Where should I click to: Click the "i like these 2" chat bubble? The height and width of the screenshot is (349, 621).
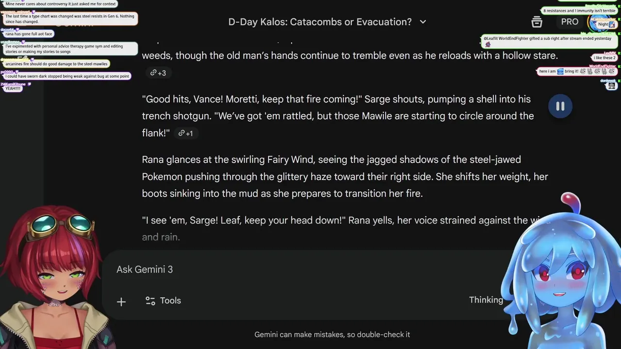tap(605, 58)
